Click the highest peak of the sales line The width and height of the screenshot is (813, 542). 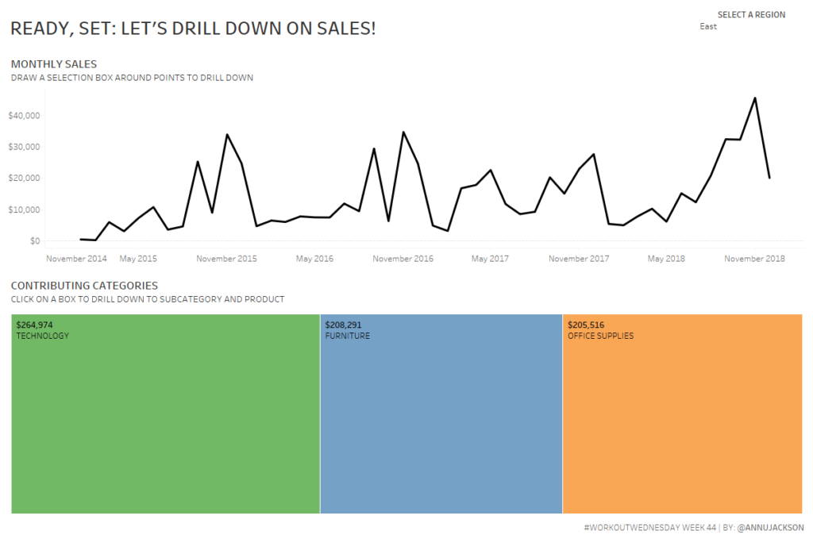point(754,98)
